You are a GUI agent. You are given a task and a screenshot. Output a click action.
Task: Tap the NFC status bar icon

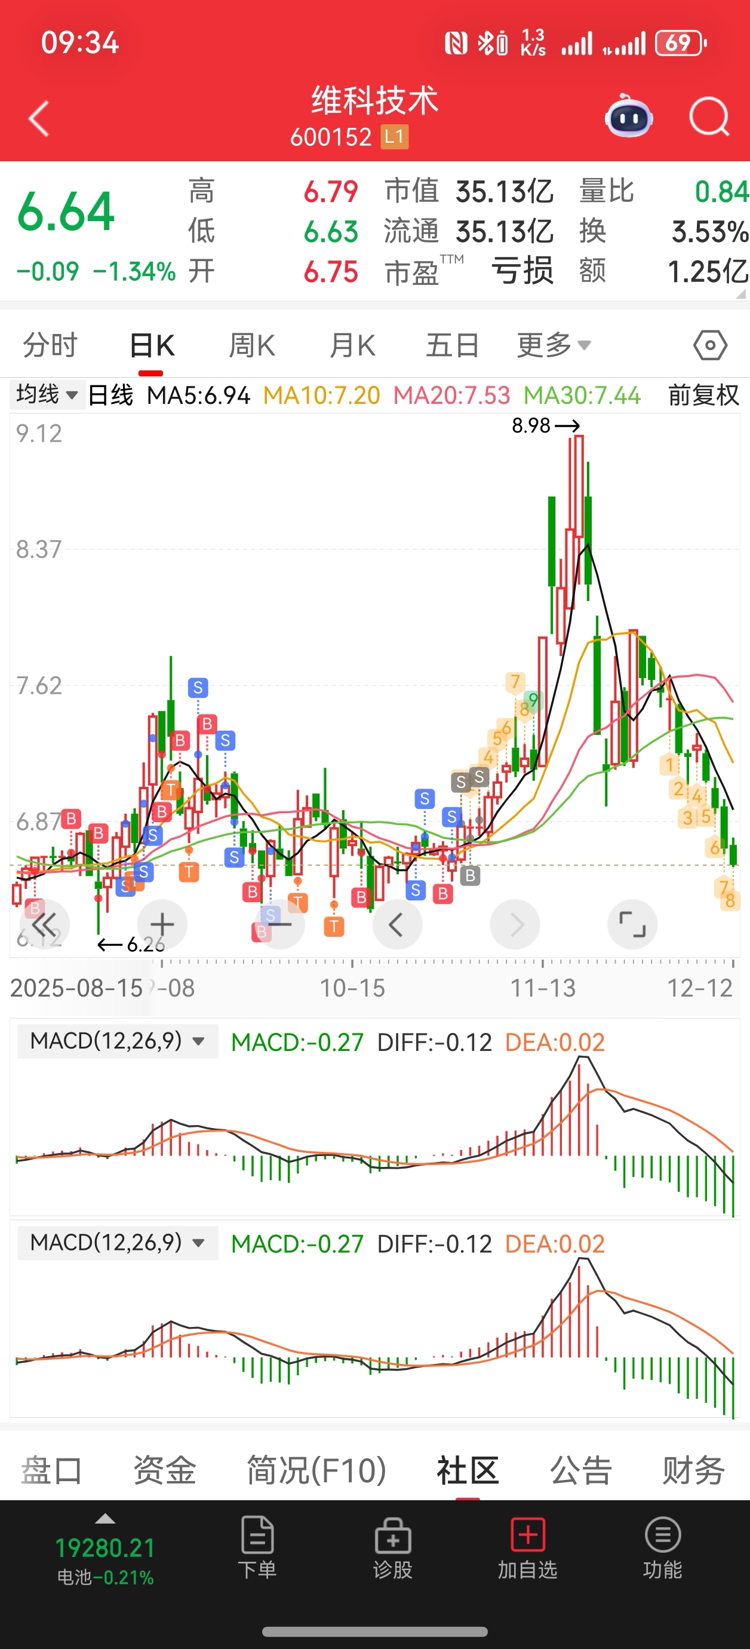456,44
